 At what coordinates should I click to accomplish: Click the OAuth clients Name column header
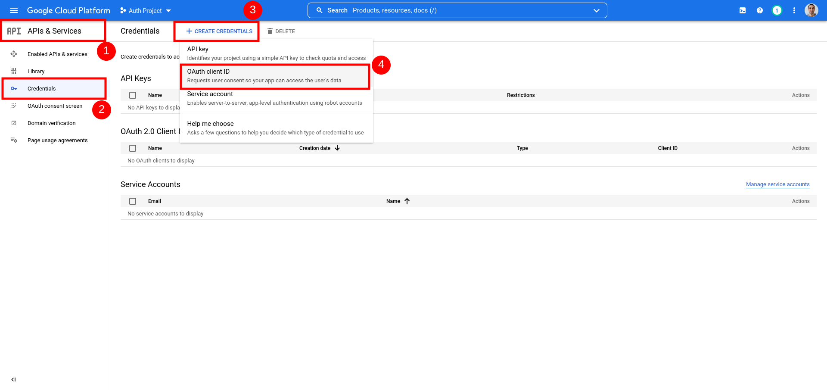tap(155, 148)
